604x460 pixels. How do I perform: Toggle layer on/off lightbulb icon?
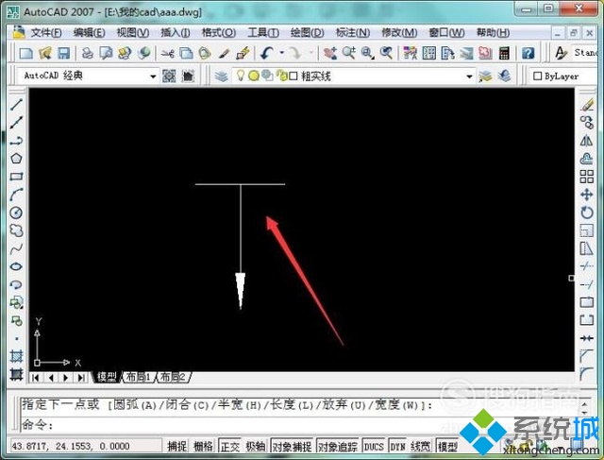[241, 75]
